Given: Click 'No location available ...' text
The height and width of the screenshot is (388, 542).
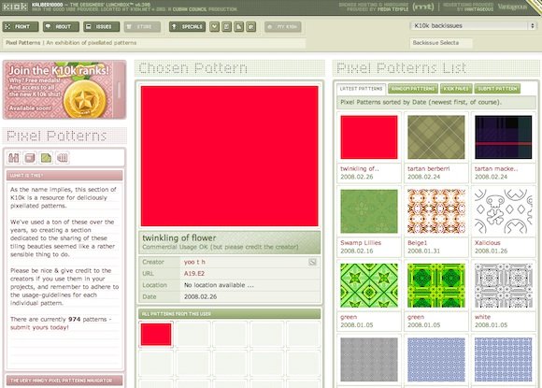Looking at the screenshot, I should point(219,285).
